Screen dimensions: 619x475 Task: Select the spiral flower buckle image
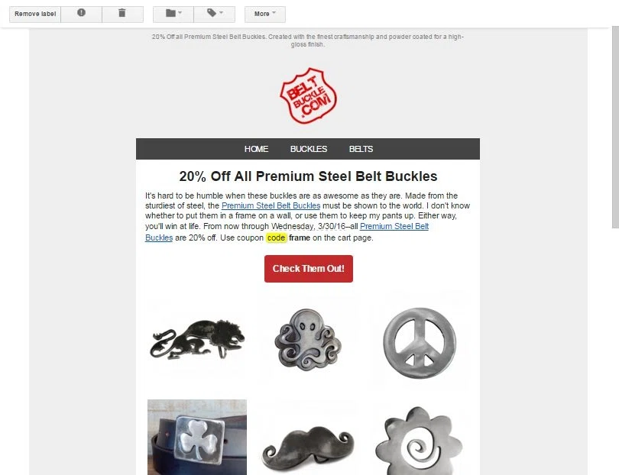click(x=419, y=441)
